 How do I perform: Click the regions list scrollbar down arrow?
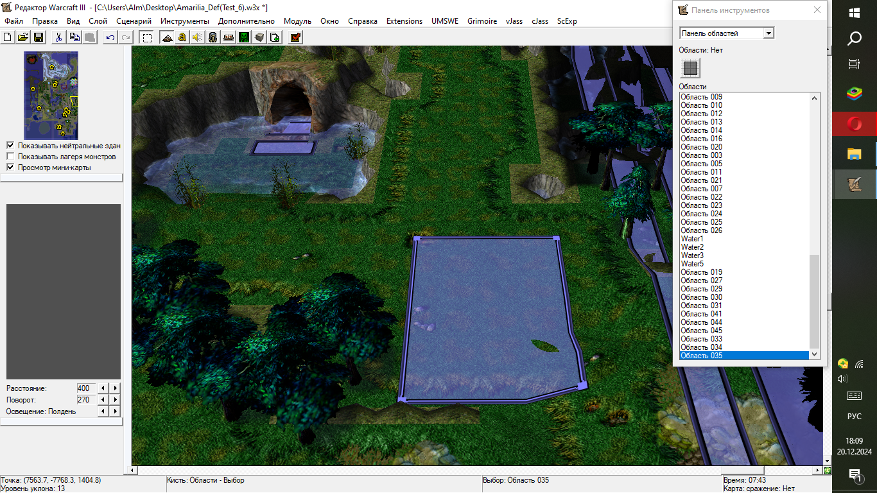point(815,354)
